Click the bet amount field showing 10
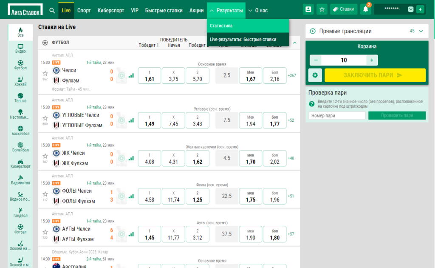The width and height of the screenshot is (435, 268). tap(344, 60)
